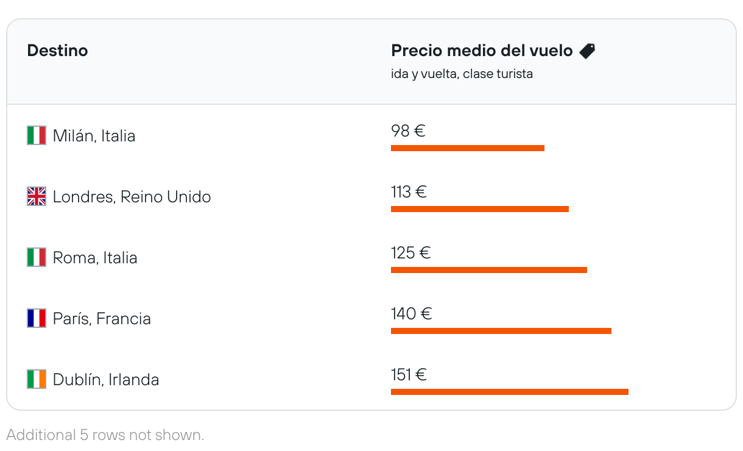Click the price tag icon in header

[x=587, y=51]
